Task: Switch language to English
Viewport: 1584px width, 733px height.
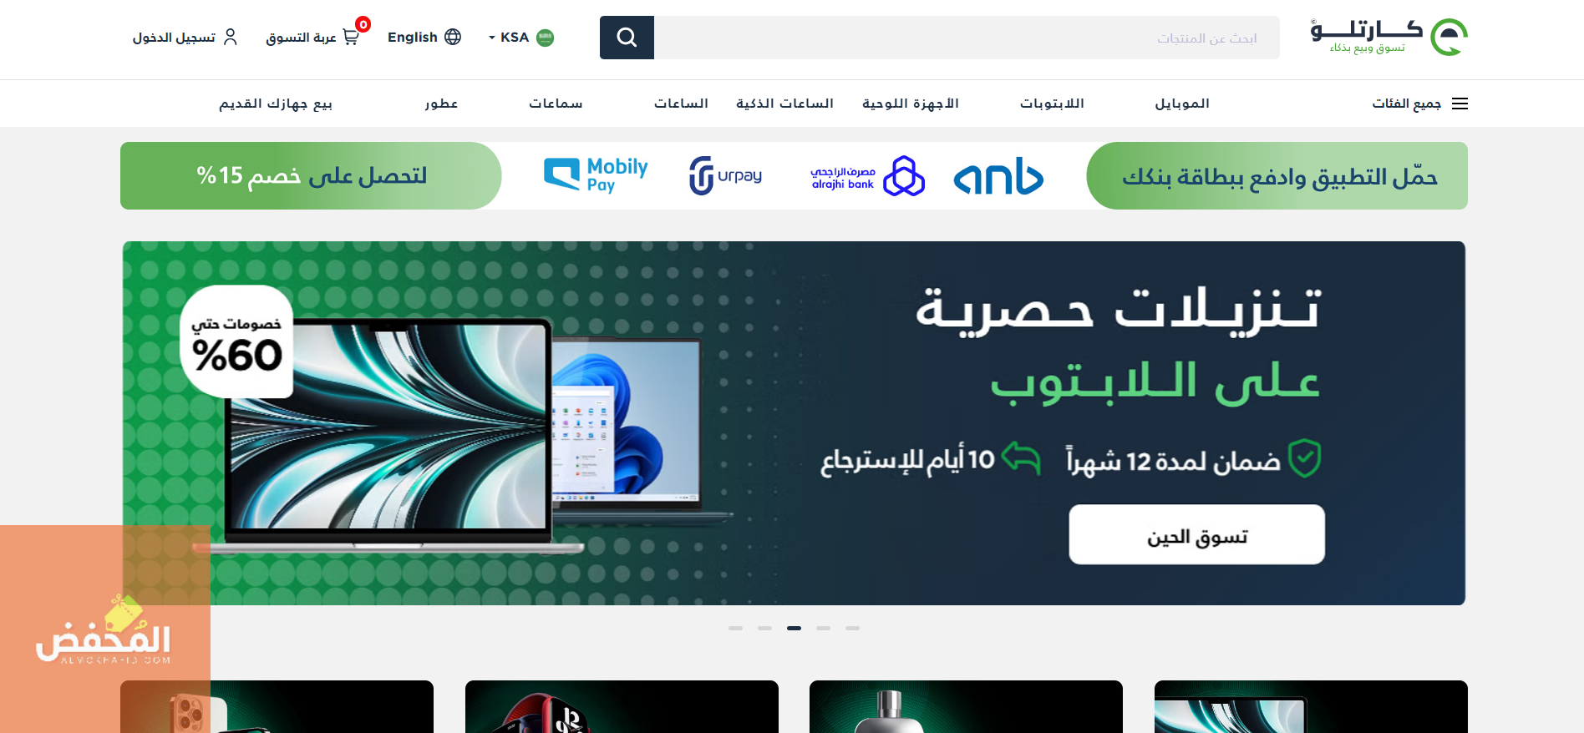Action: pos(413,37)
